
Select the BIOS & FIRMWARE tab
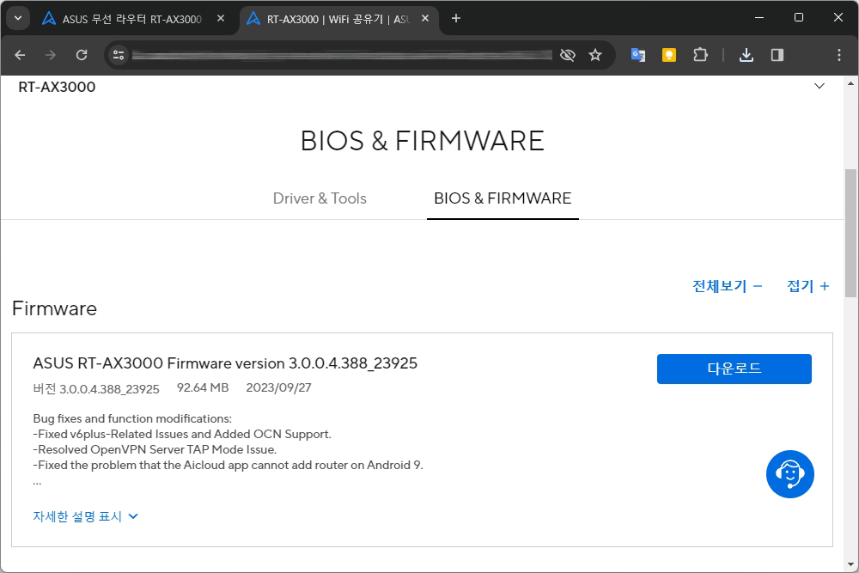coord(503,198)
